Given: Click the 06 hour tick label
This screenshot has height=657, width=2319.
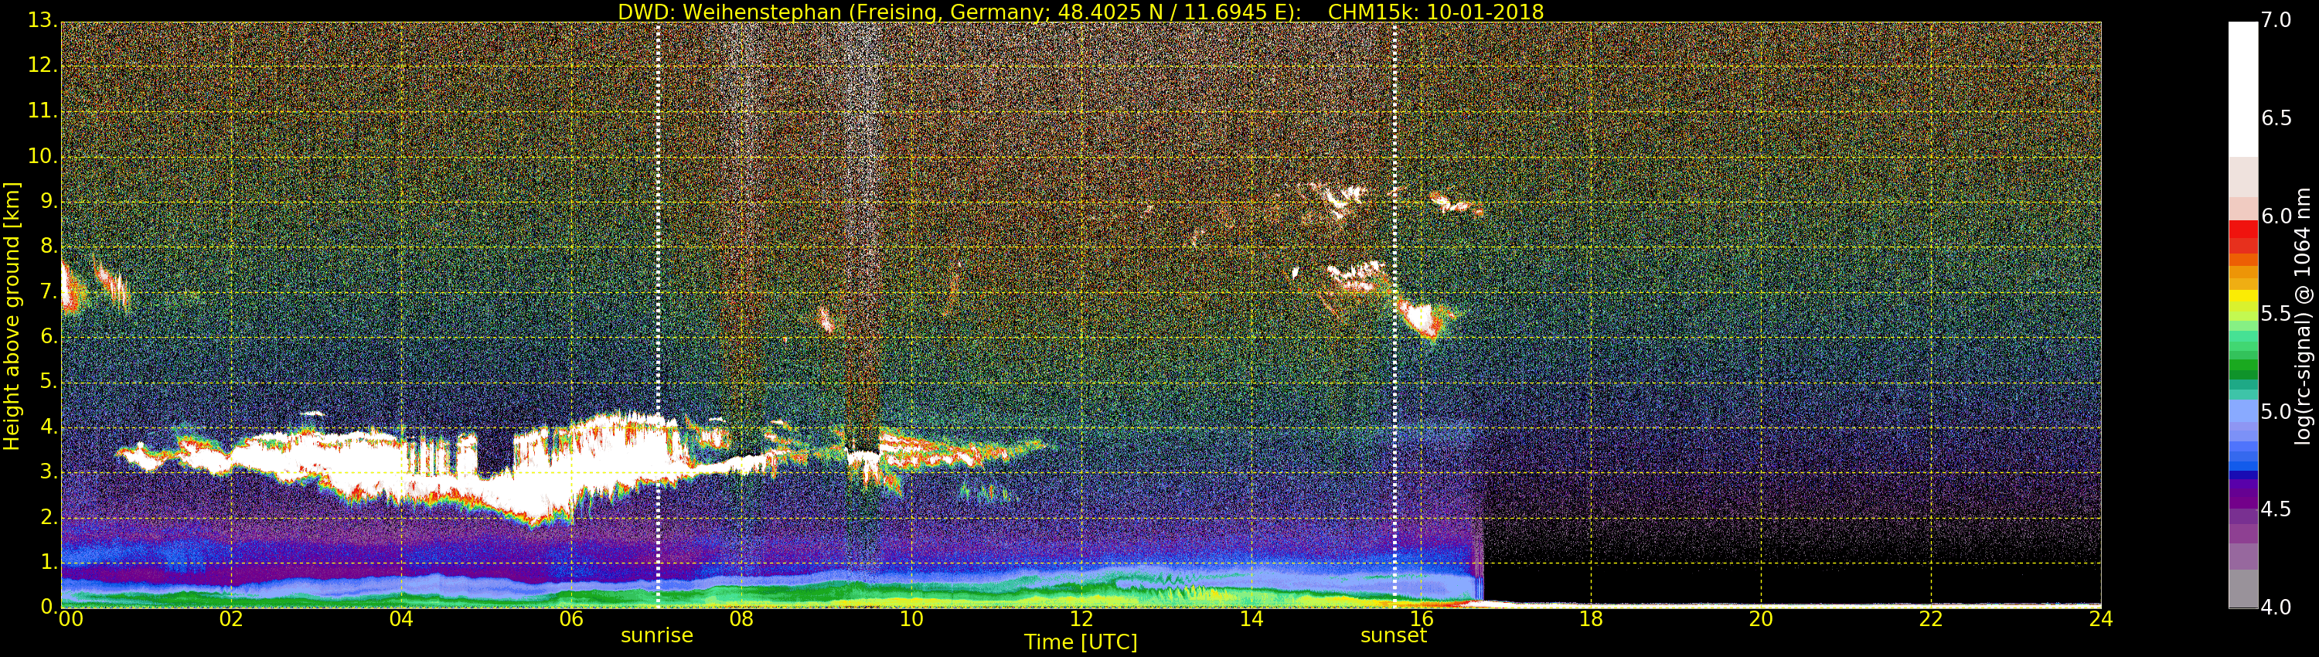Looking at the screenshot, I should [x=570, y=618].
